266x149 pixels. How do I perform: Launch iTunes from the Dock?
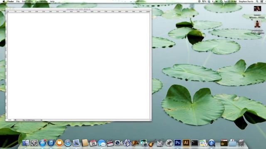tap(51, 143)
